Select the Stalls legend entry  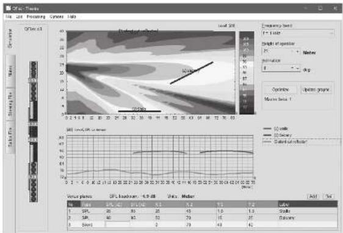coord(276,128)
